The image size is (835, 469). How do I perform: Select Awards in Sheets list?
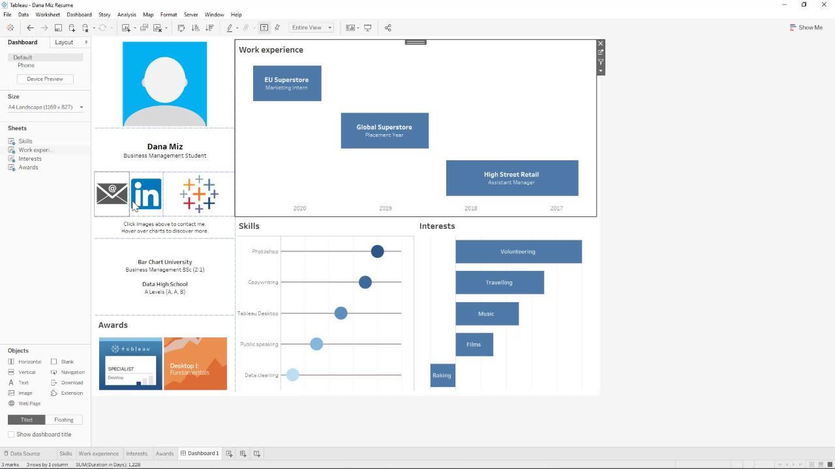pos(28,167)
